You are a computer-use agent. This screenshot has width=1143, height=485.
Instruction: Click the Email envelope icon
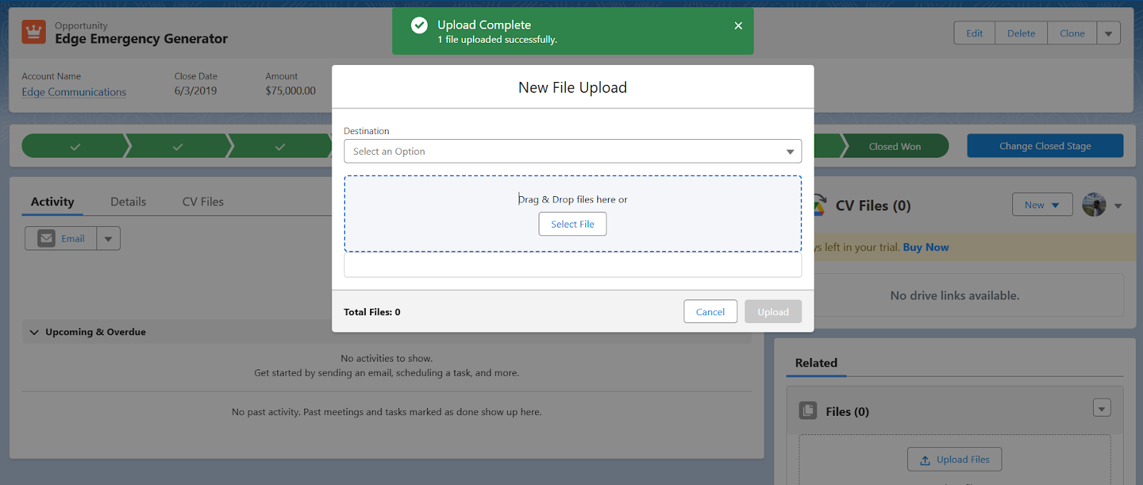pos(46,238)
